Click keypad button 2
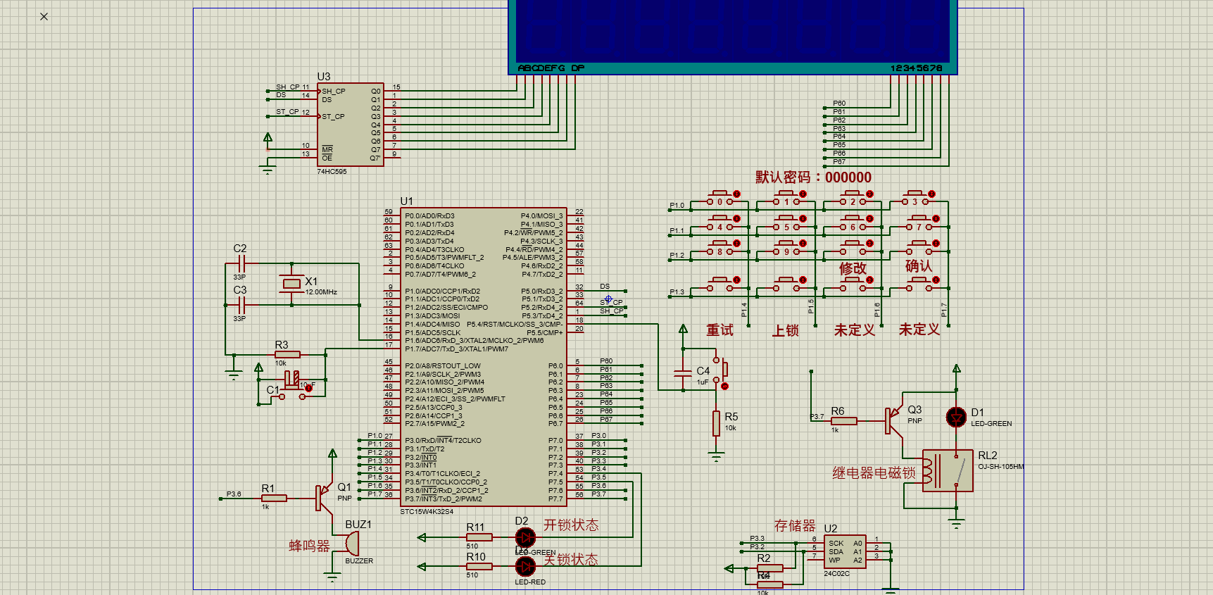 coord(853,198)
